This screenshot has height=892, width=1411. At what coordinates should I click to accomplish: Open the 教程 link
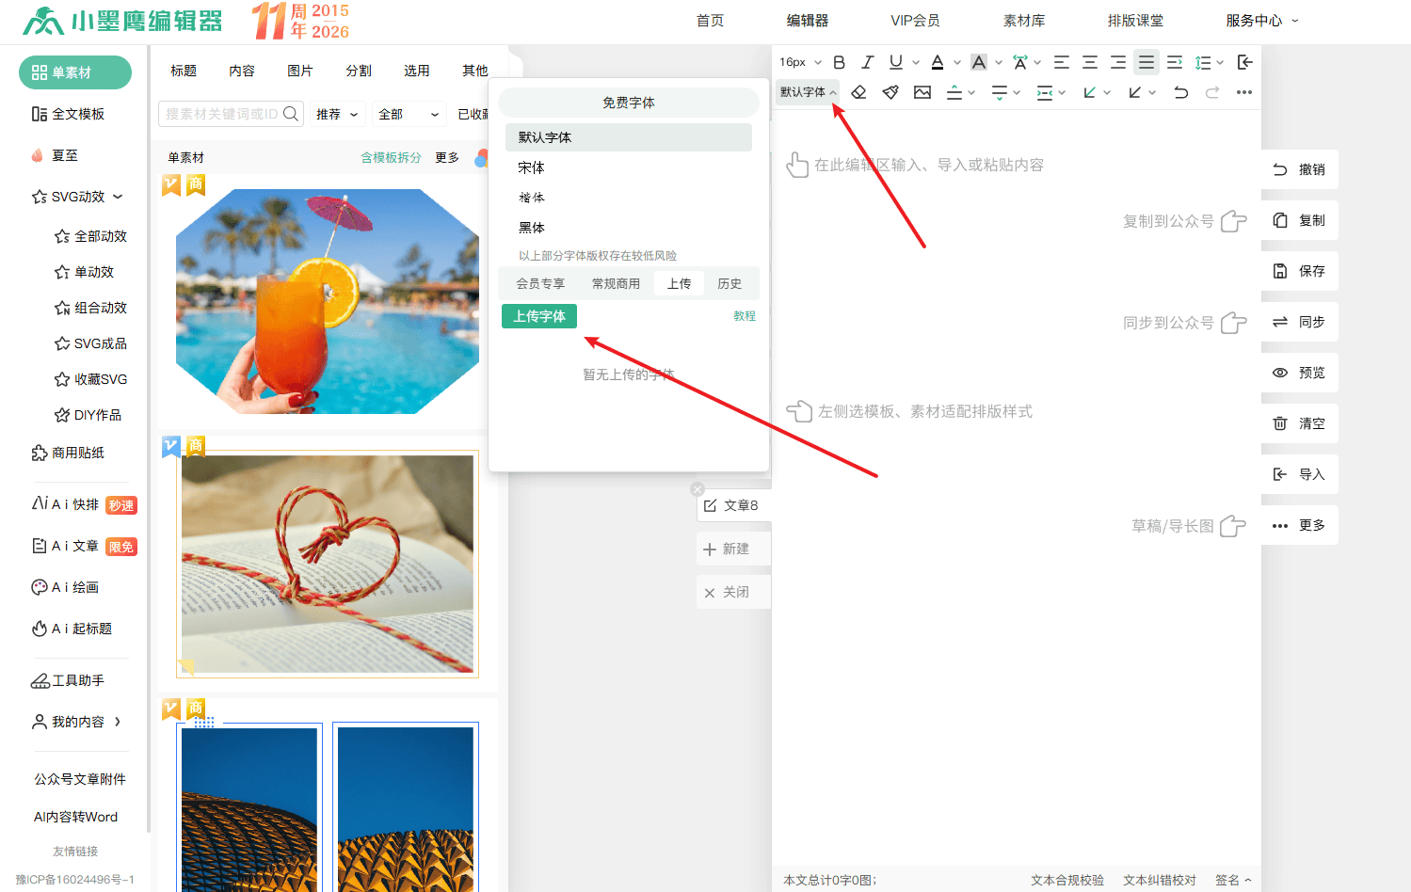(745, 316)
